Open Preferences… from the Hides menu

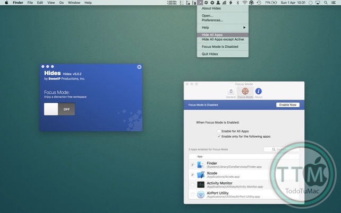tap(223, 20)
